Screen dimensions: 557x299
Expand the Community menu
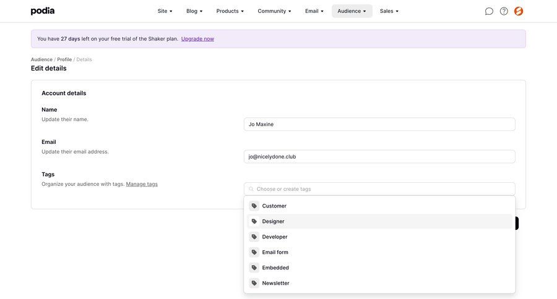pyautogui.click(x=274, y=11)
